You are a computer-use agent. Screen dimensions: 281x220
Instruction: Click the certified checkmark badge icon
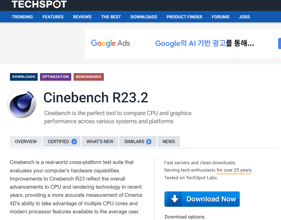[x=74, y=142]
